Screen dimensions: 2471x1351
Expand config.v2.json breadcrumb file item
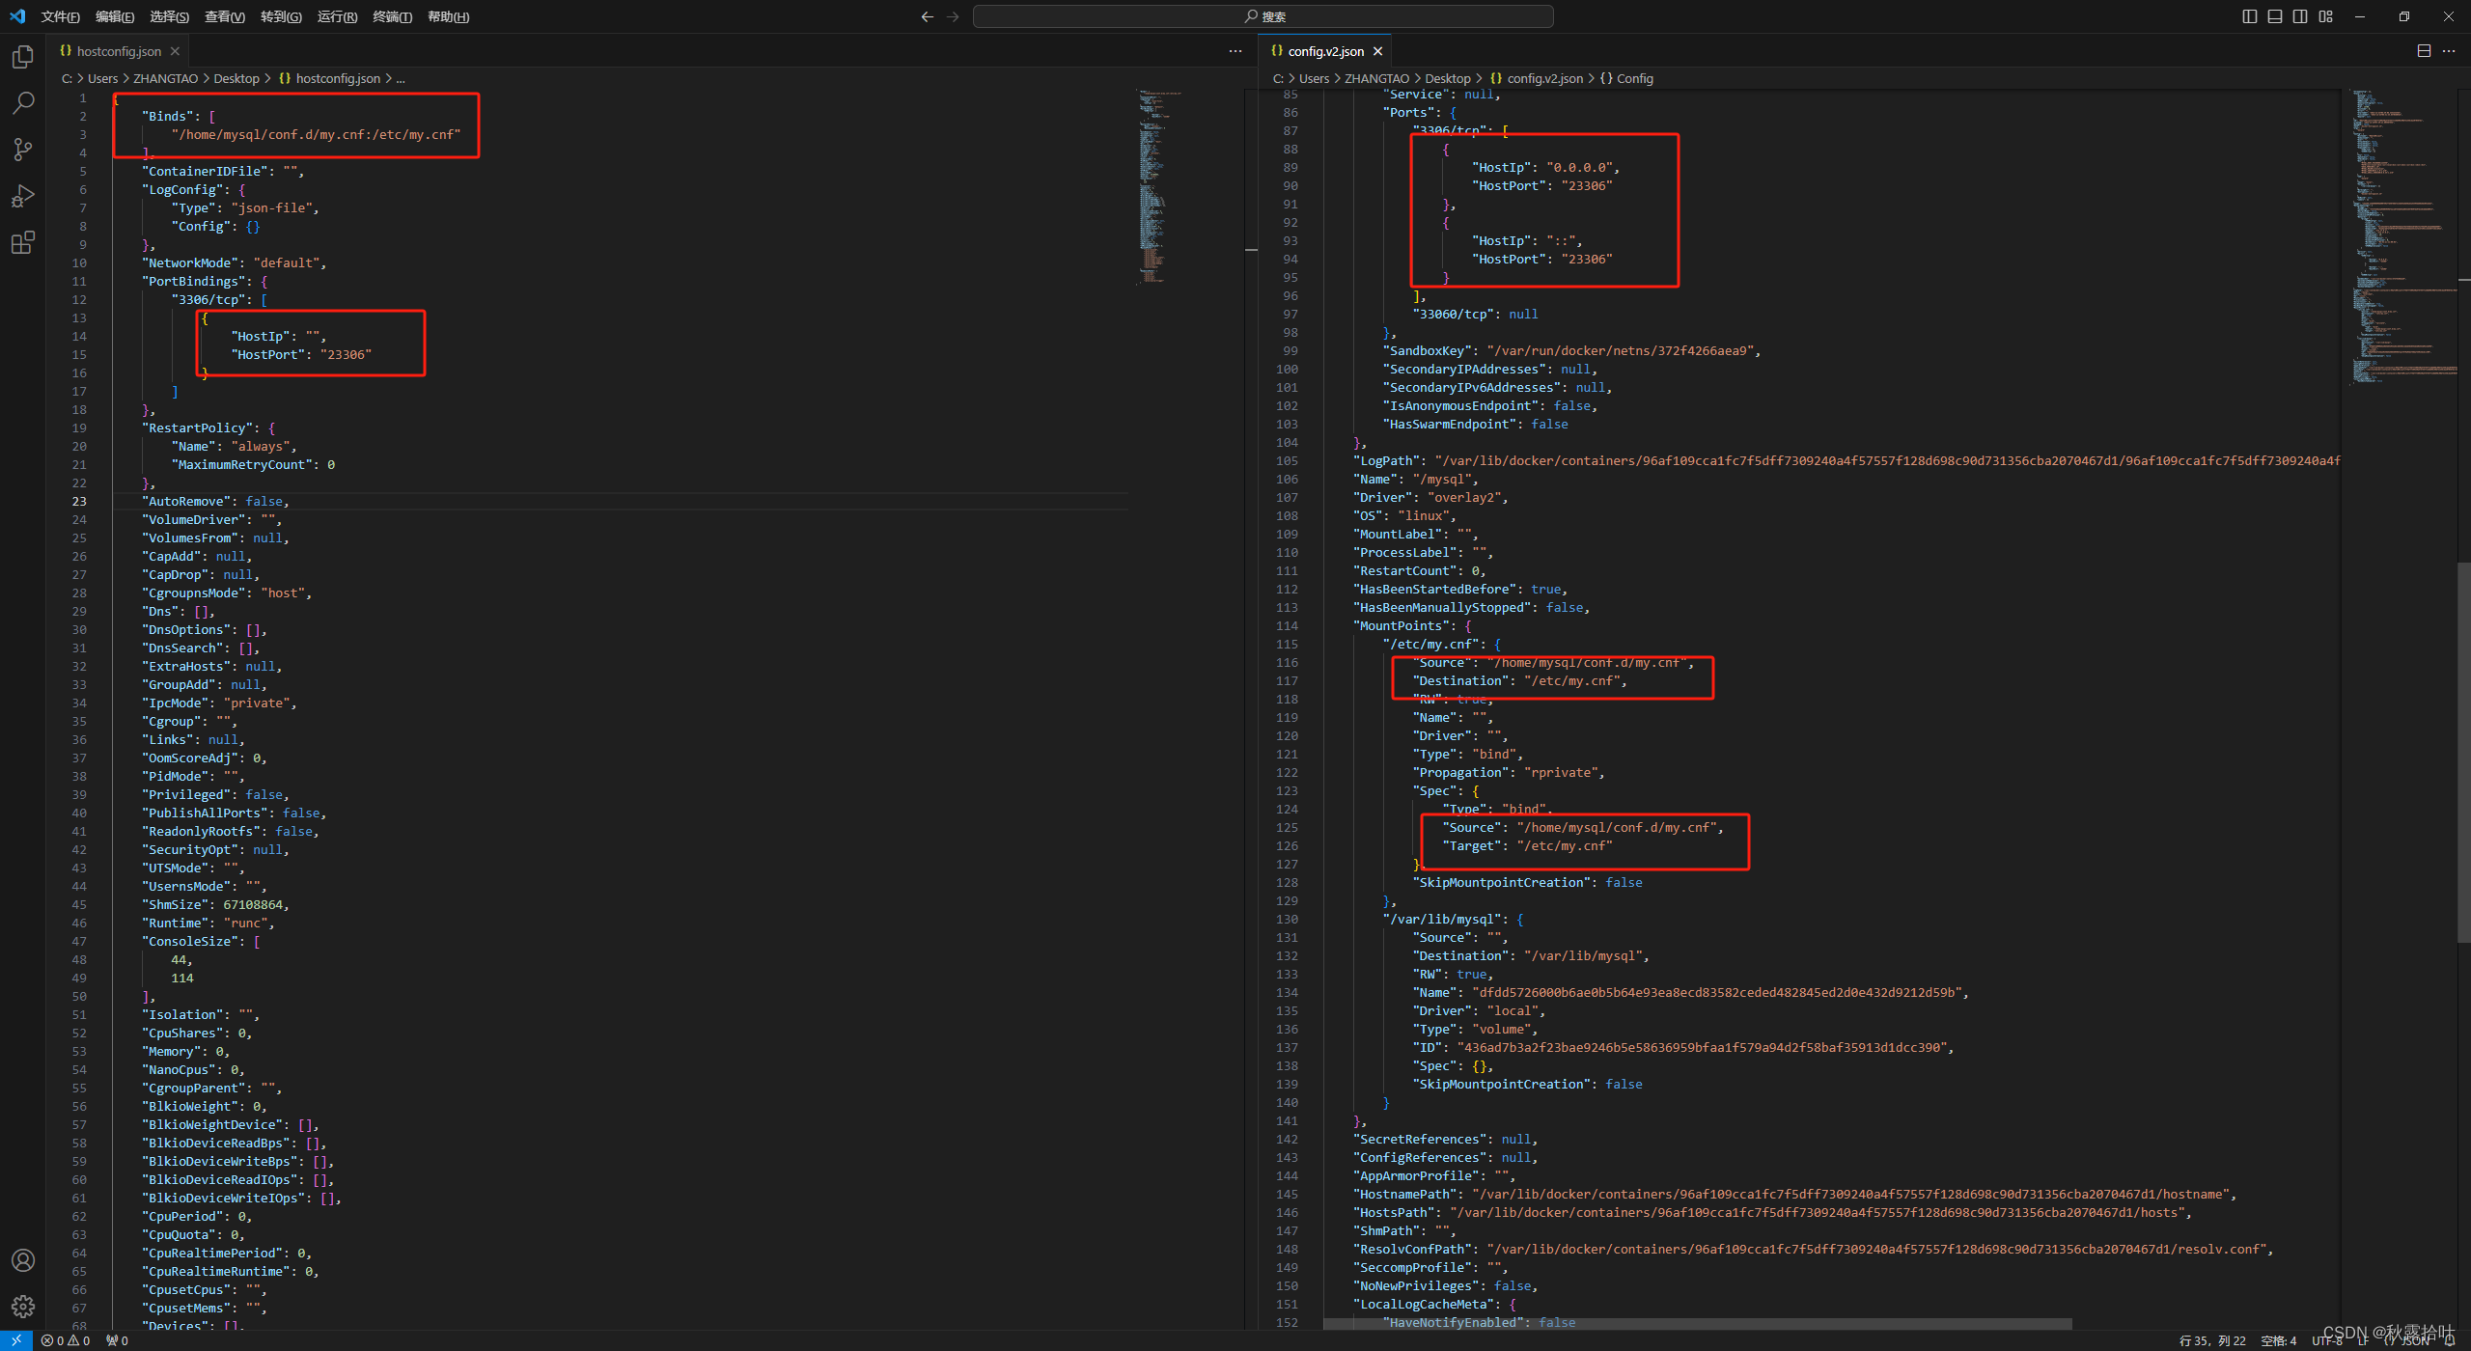[x=1536, y=78]
